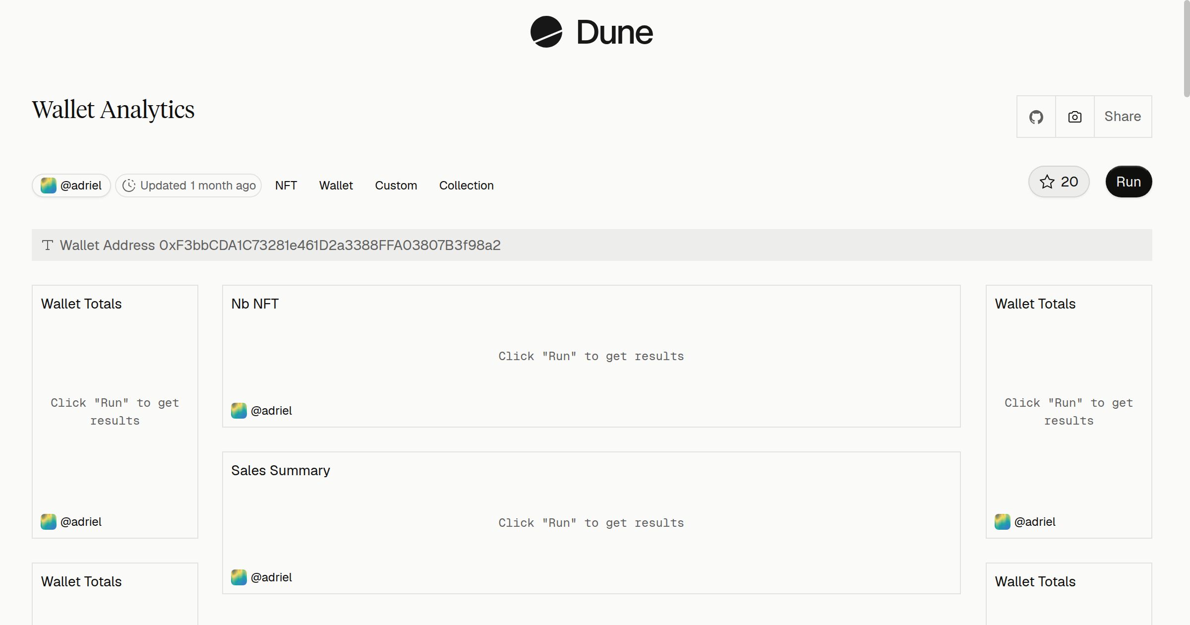Viewport: 1190px width, 625px height.
Task: Run the Wallet Analytics dashboard
Action: (x=1129, y=182)
